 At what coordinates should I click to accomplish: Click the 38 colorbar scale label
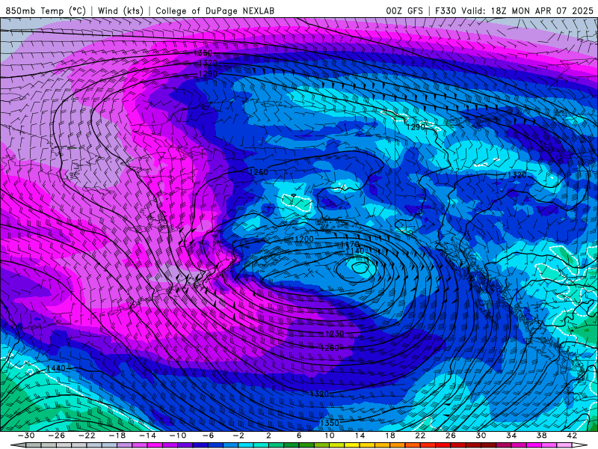tap(541, 436)
